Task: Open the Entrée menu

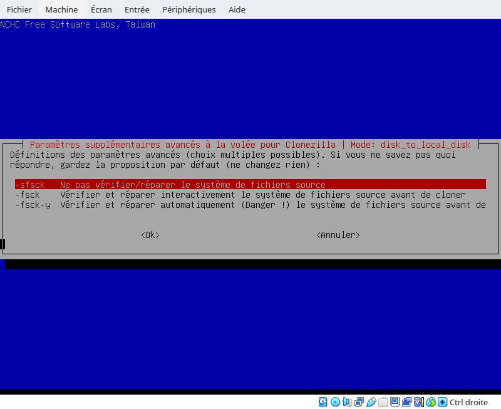Action: click(137, 9)
